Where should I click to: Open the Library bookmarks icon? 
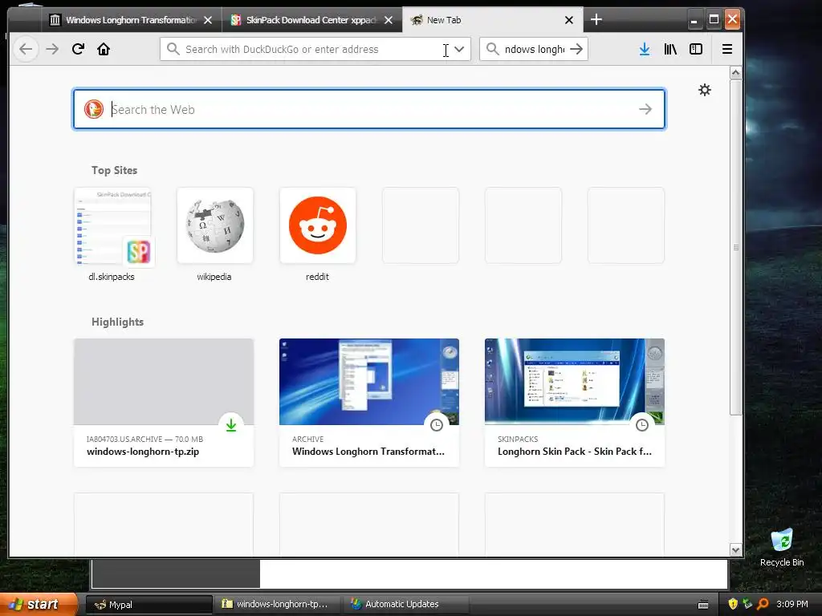click(670, 49)
